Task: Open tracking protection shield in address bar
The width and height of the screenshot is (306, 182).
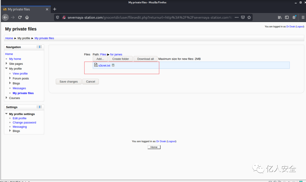Action: [x=58, y=17]
